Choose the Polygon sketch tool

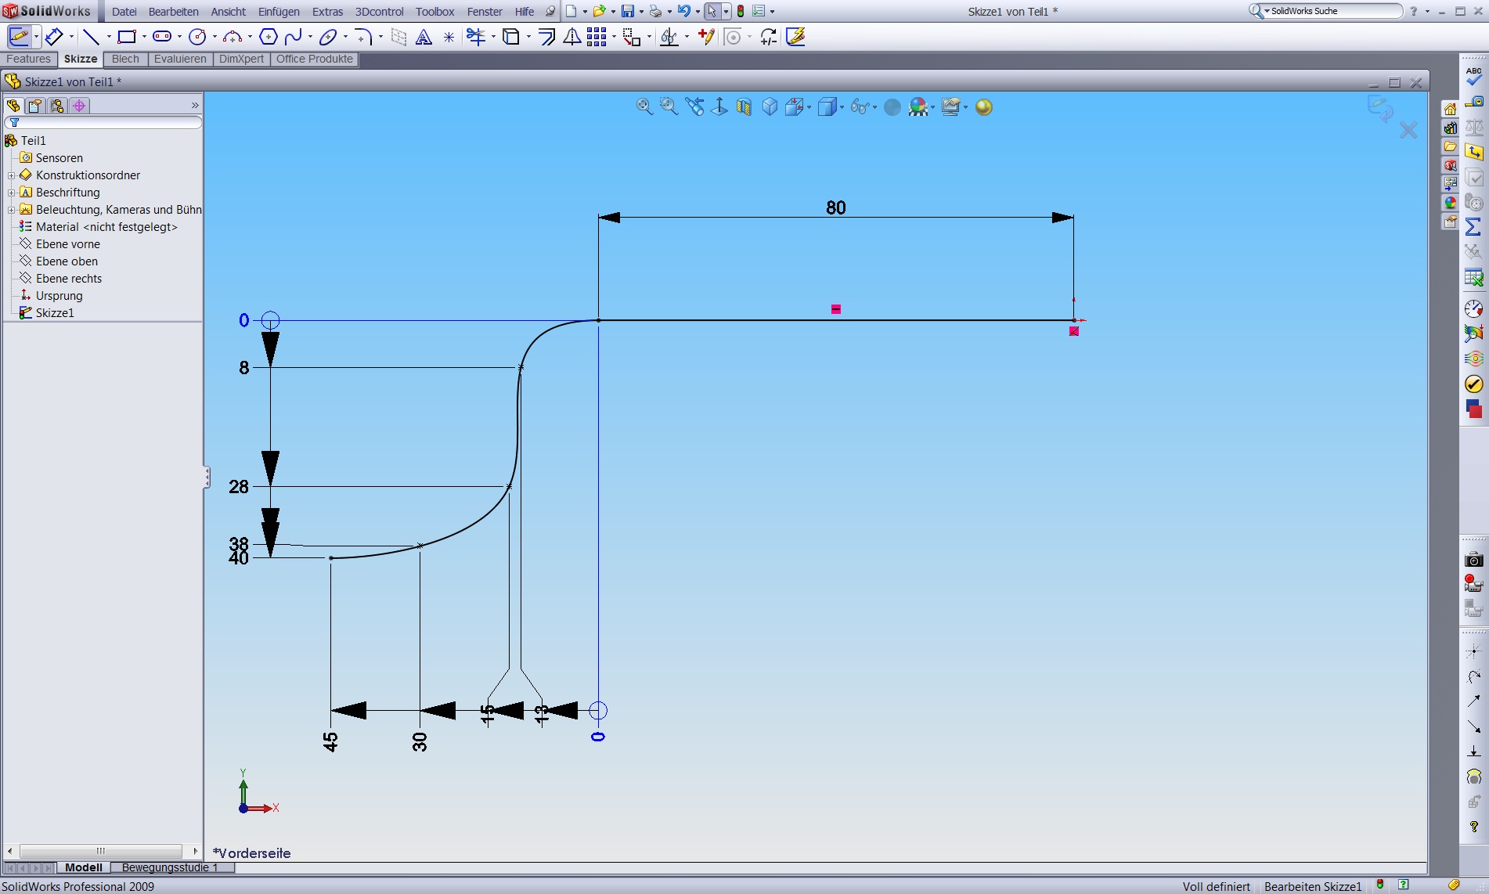268,37
